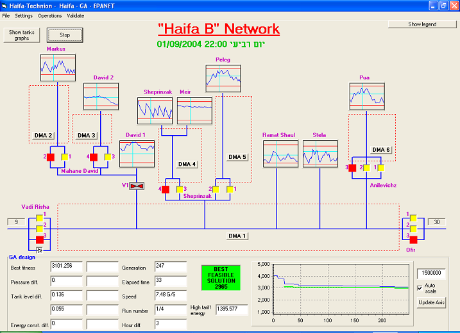
Task: Click Best fitness field 3101.256
Action: coord(67,267)
